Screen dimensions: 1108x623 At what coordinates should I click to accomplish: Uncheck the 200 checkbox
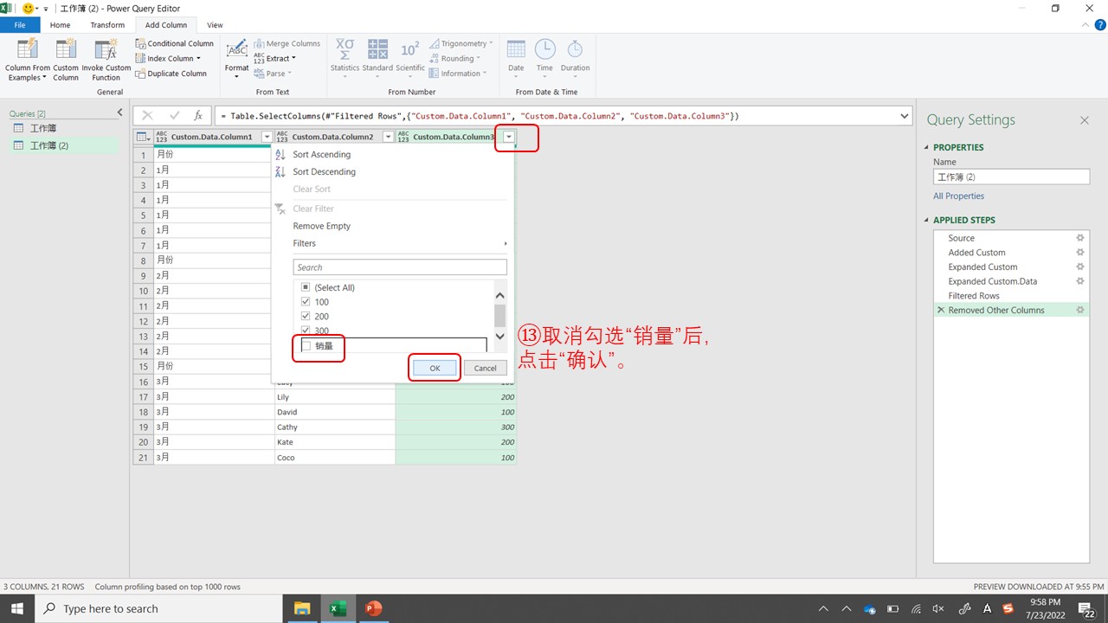pyautogui.click(x=305, y=317)
